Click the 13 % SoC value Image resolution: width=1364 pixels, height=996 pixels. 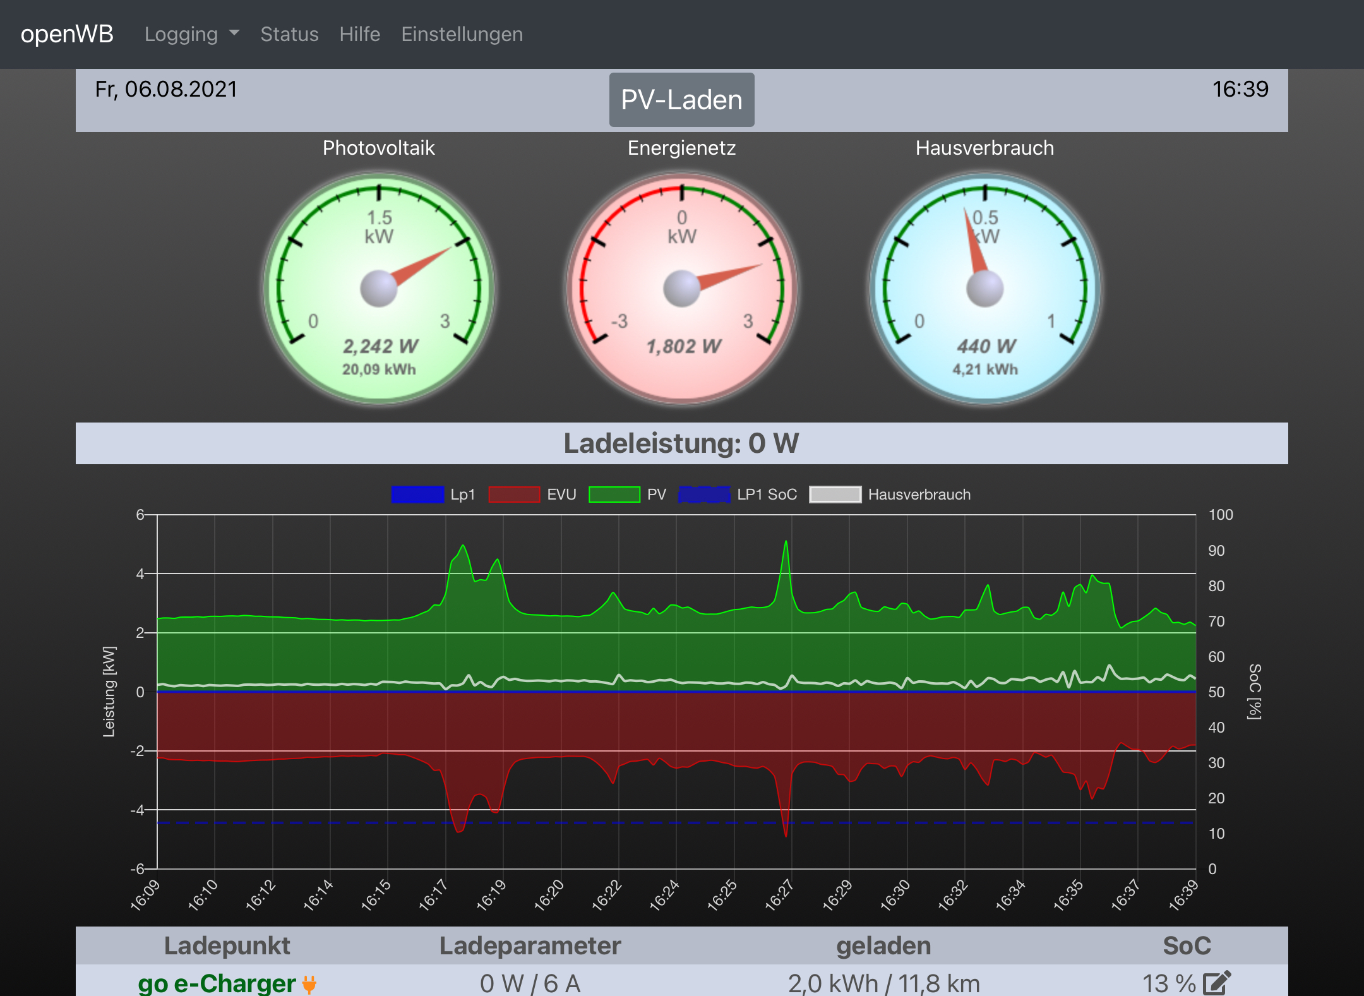[x=1168, y=983]
